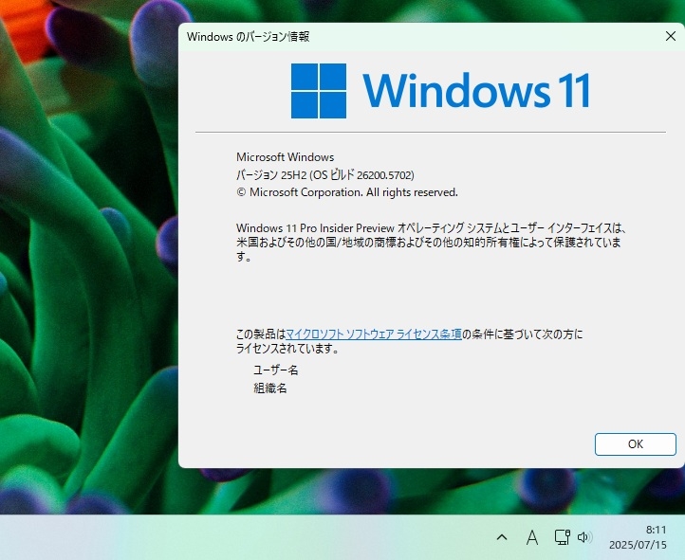Click the ユーザー名 label
Screen dimensions: 685x560
coord(276,370)
